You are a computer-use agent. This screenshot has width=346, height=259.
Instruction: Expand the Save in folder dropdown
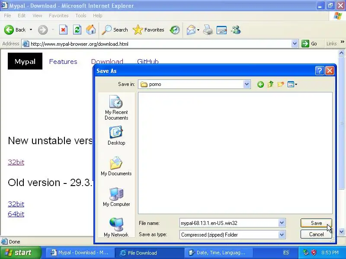(x=247, y=84)
